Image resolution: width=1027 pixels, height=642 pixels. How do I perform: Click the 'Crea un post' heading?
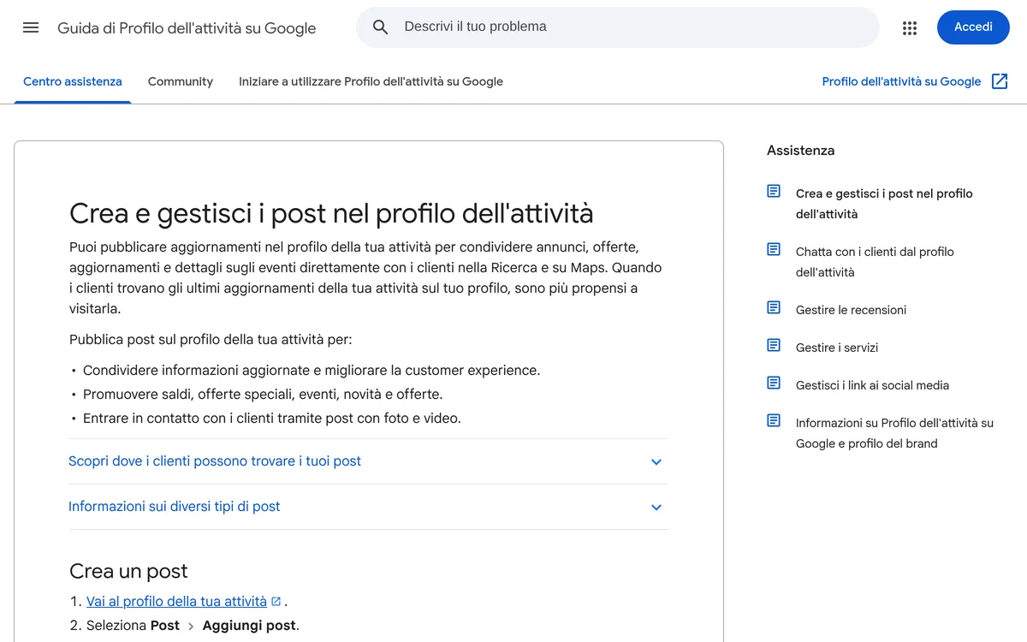pos(128,571)
